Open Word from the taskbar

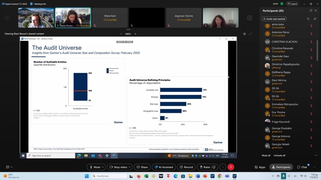point(198,176)
